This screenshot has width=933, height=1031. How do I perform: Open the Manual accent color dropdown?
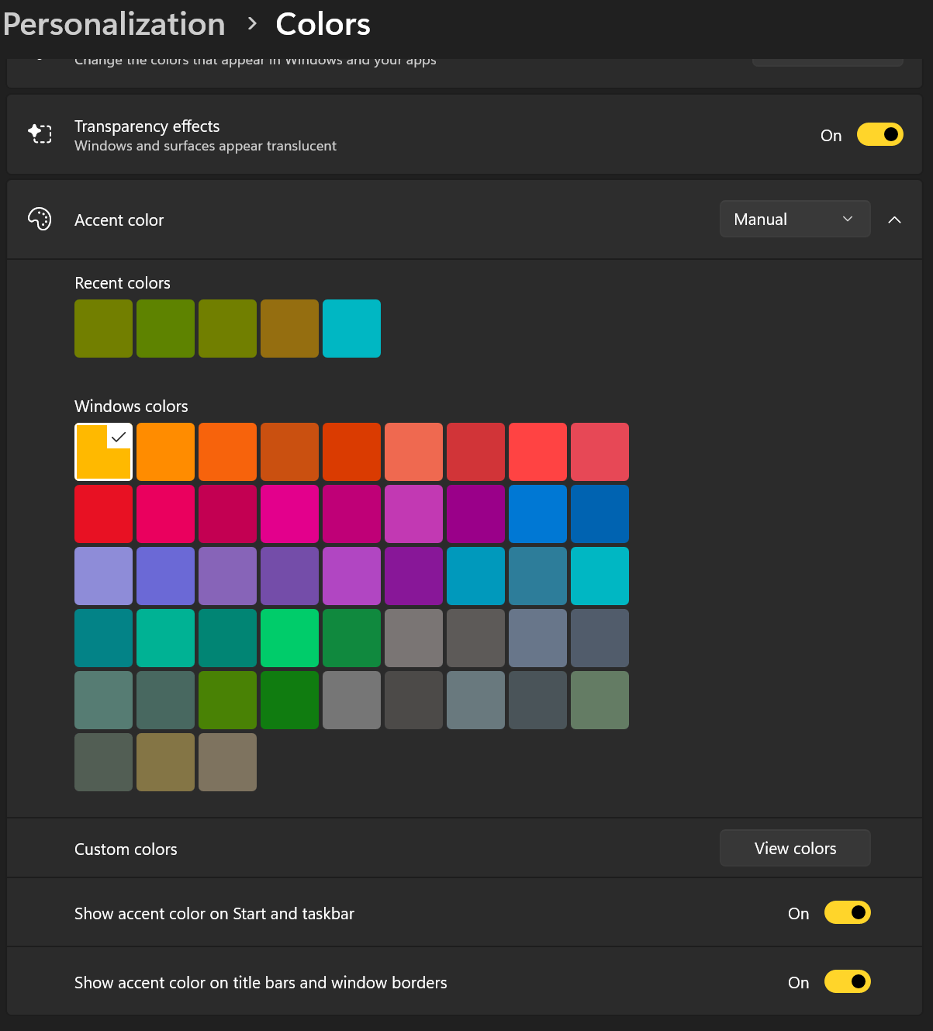coord(795,219)
